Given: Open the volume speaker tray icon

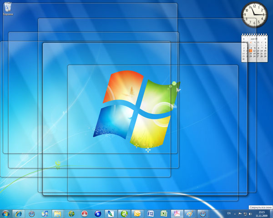Looking at the screenshot, I should [250, 214].
